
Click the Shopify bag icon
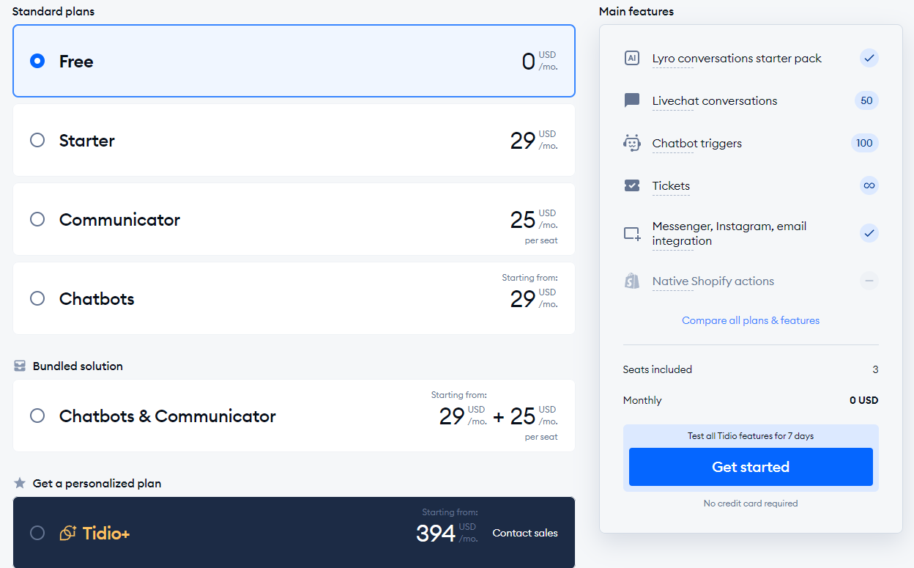(x=632, y=281)
